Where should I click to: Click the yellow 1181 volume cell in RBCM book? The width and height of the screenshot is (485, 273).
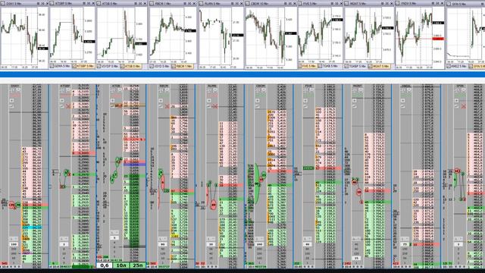[x=175, y=236]
